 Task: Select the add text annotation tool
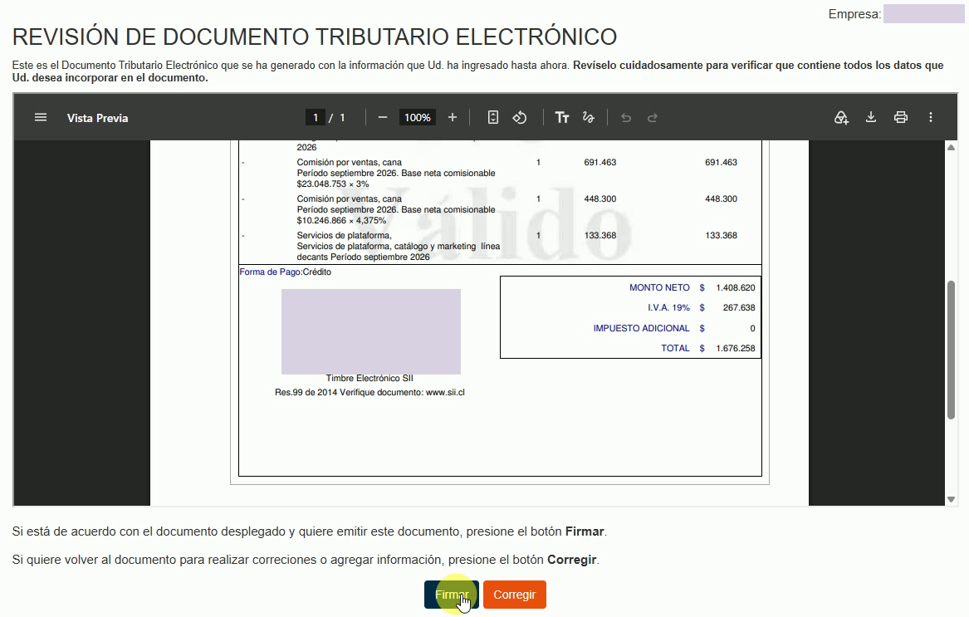click(562, 117)
